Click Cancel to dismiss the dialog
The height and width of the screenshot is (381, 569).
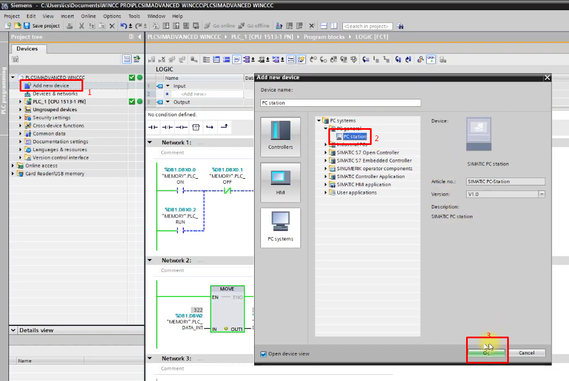pos(527,352)
